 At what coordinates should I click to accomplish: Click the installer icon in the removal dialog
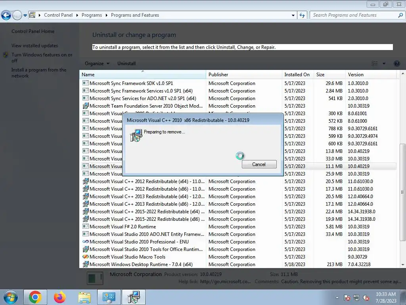(136, 135)
